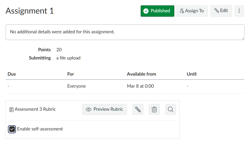Click the 'Mar 8 at 0:00' cell
Image resolution: width=248 pixels, height=143 pixels.
(x=140, y=86)
